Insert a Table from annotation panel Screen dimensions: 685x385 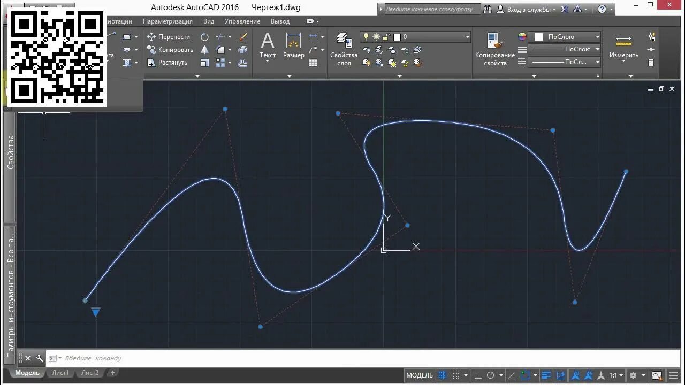[x=313, y=63]
